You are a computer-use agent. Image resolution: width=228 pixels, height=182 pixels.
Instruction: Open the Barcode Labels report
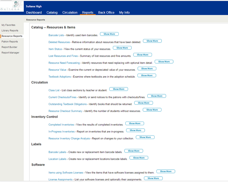point(57,152)
